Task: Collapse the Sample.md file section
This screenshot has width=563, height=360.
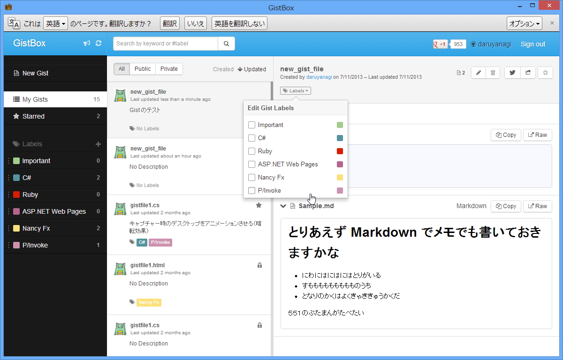Action: pyautogui.click(x=283, y=206)
